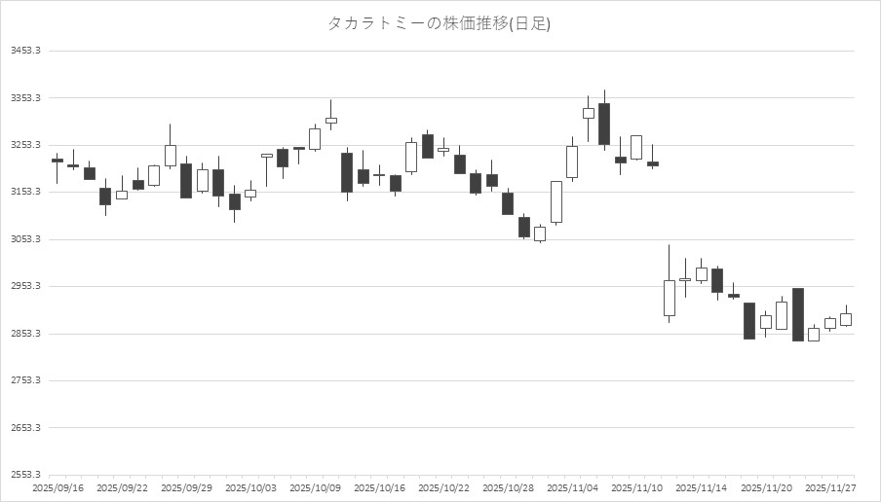Click the 2953.3 price axis label

point(24,286)
